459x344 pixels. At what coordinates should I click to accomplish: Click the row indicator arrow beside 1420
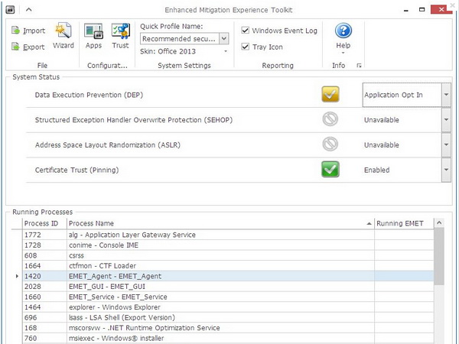pos(17,276)
